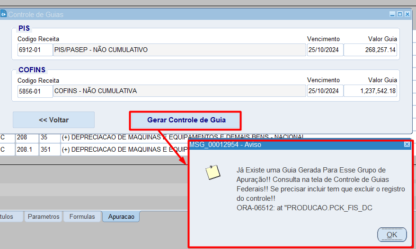
Task: Click the Controle de Guias window icon
Action: point(3,14)
